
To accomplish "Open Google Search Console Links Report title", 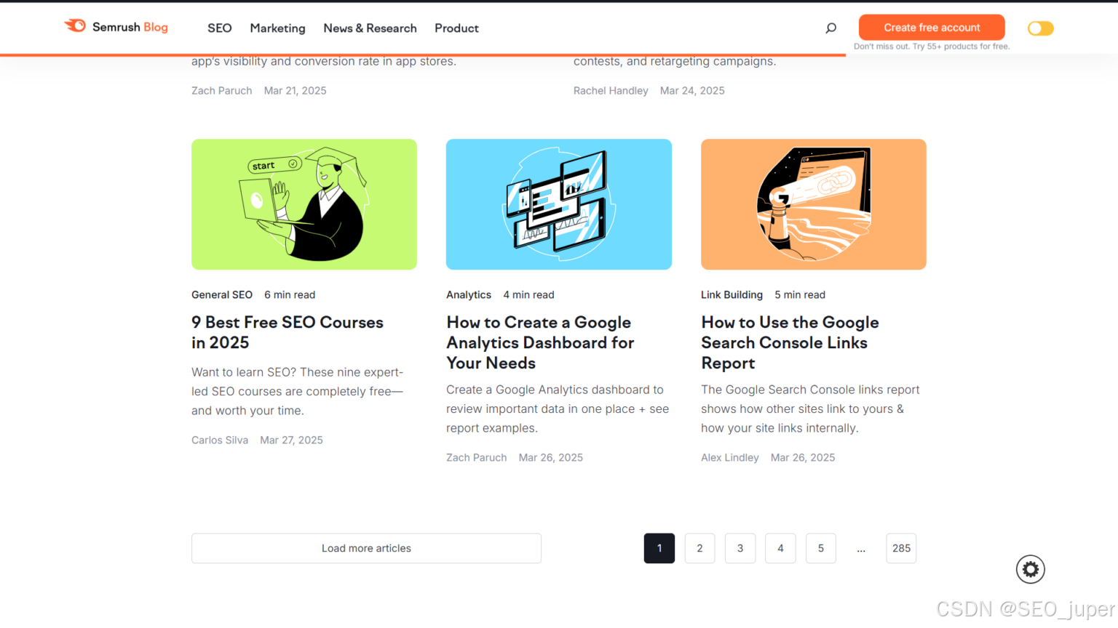I will [790, 342].
